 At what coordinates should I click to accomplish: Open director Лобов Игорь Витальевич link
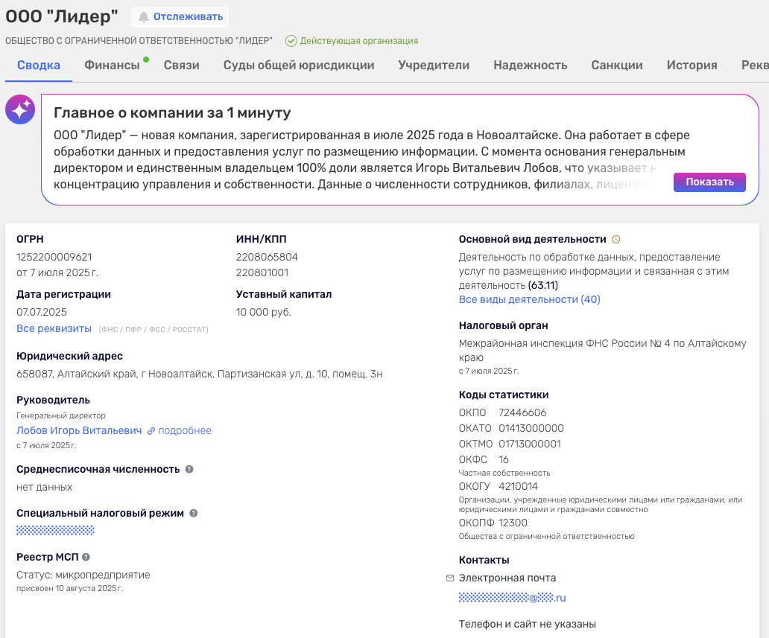[79, 430]
